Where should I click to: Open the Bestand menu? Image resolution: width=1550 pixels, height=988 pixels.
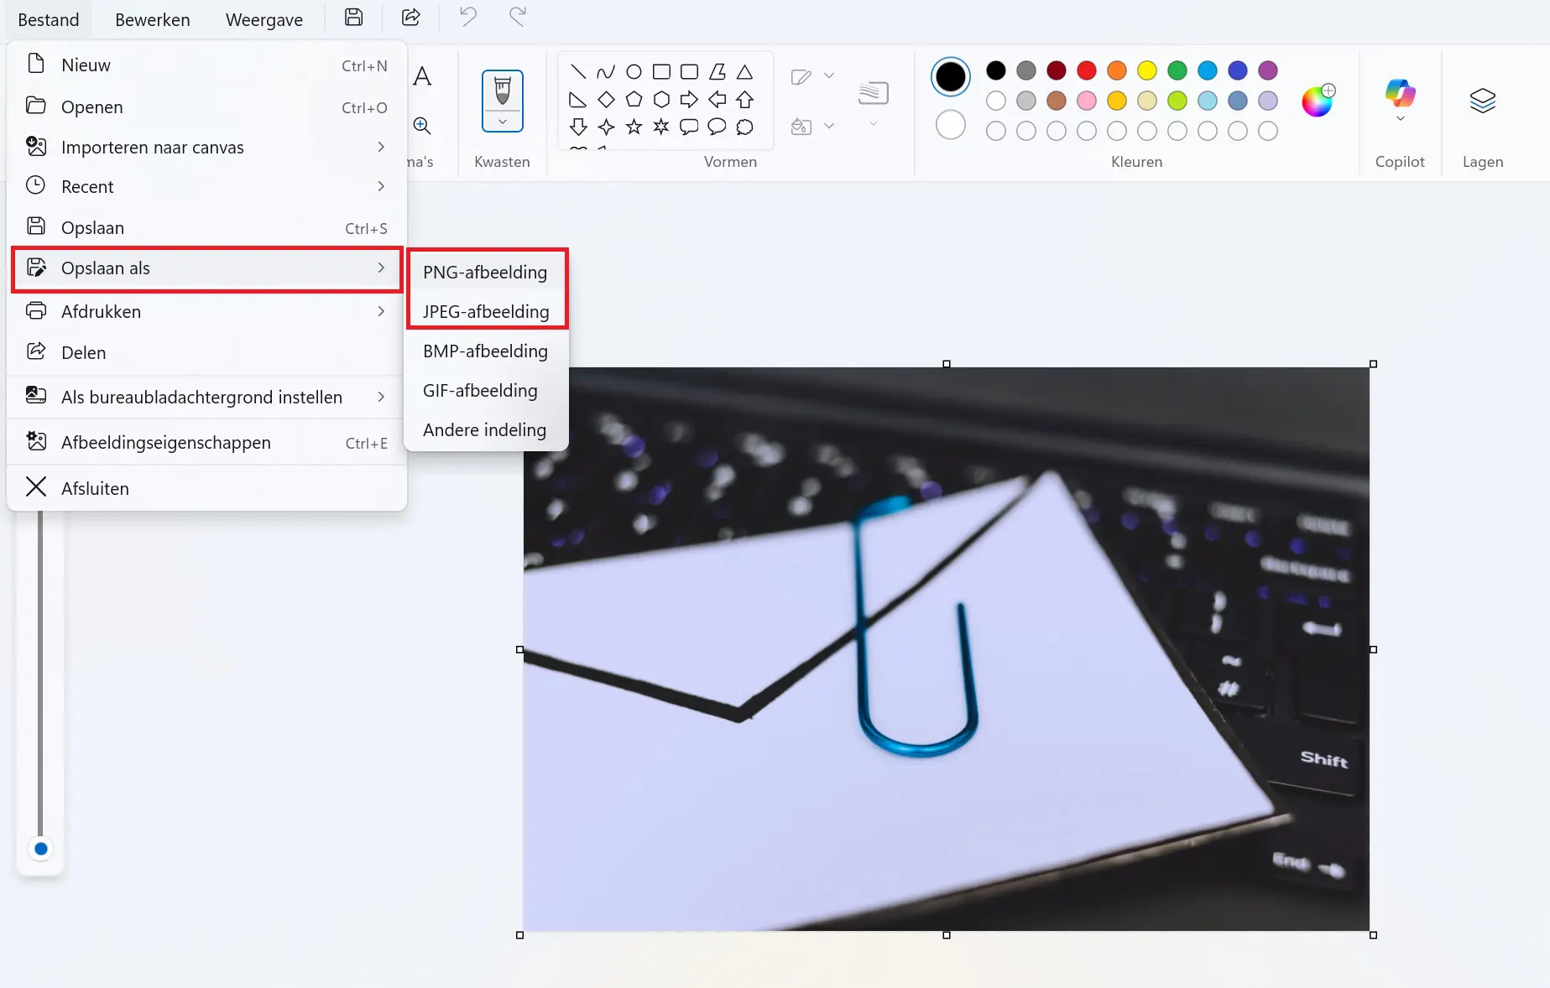click(x=49, y=19)
